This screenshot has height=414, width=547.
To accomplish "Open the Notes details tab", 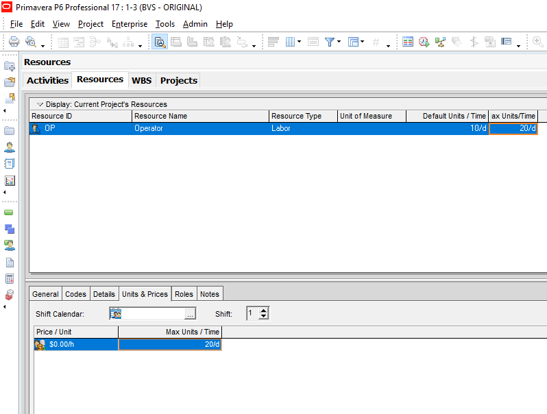I will [x=210, y=294].
